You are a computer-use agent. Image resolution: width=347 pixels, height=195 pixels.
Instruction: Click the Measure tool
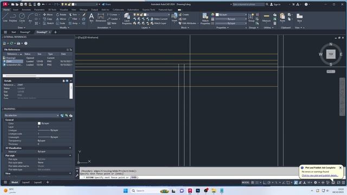tap(266, 17)
